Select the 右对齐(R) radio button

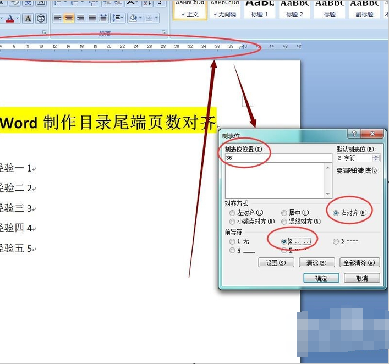[336, 213]
